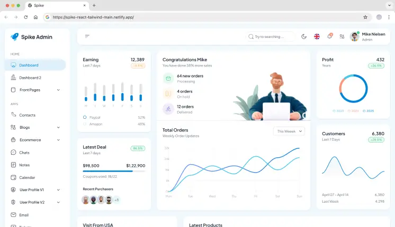Click the first recent purchaser avatar
This screenshot has height=227, width=395.
coord(86,200)
